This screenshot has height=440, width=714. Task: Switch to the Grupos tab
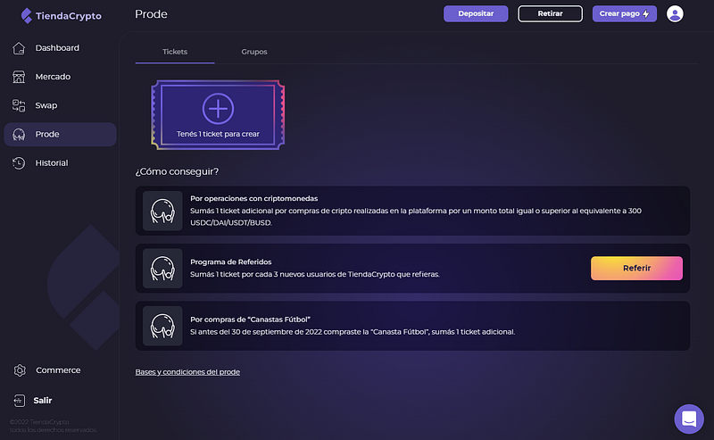pyautogui.click(x=254, y=52)
